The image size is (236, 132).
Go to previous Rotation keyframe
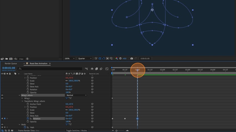click(2, 119)
